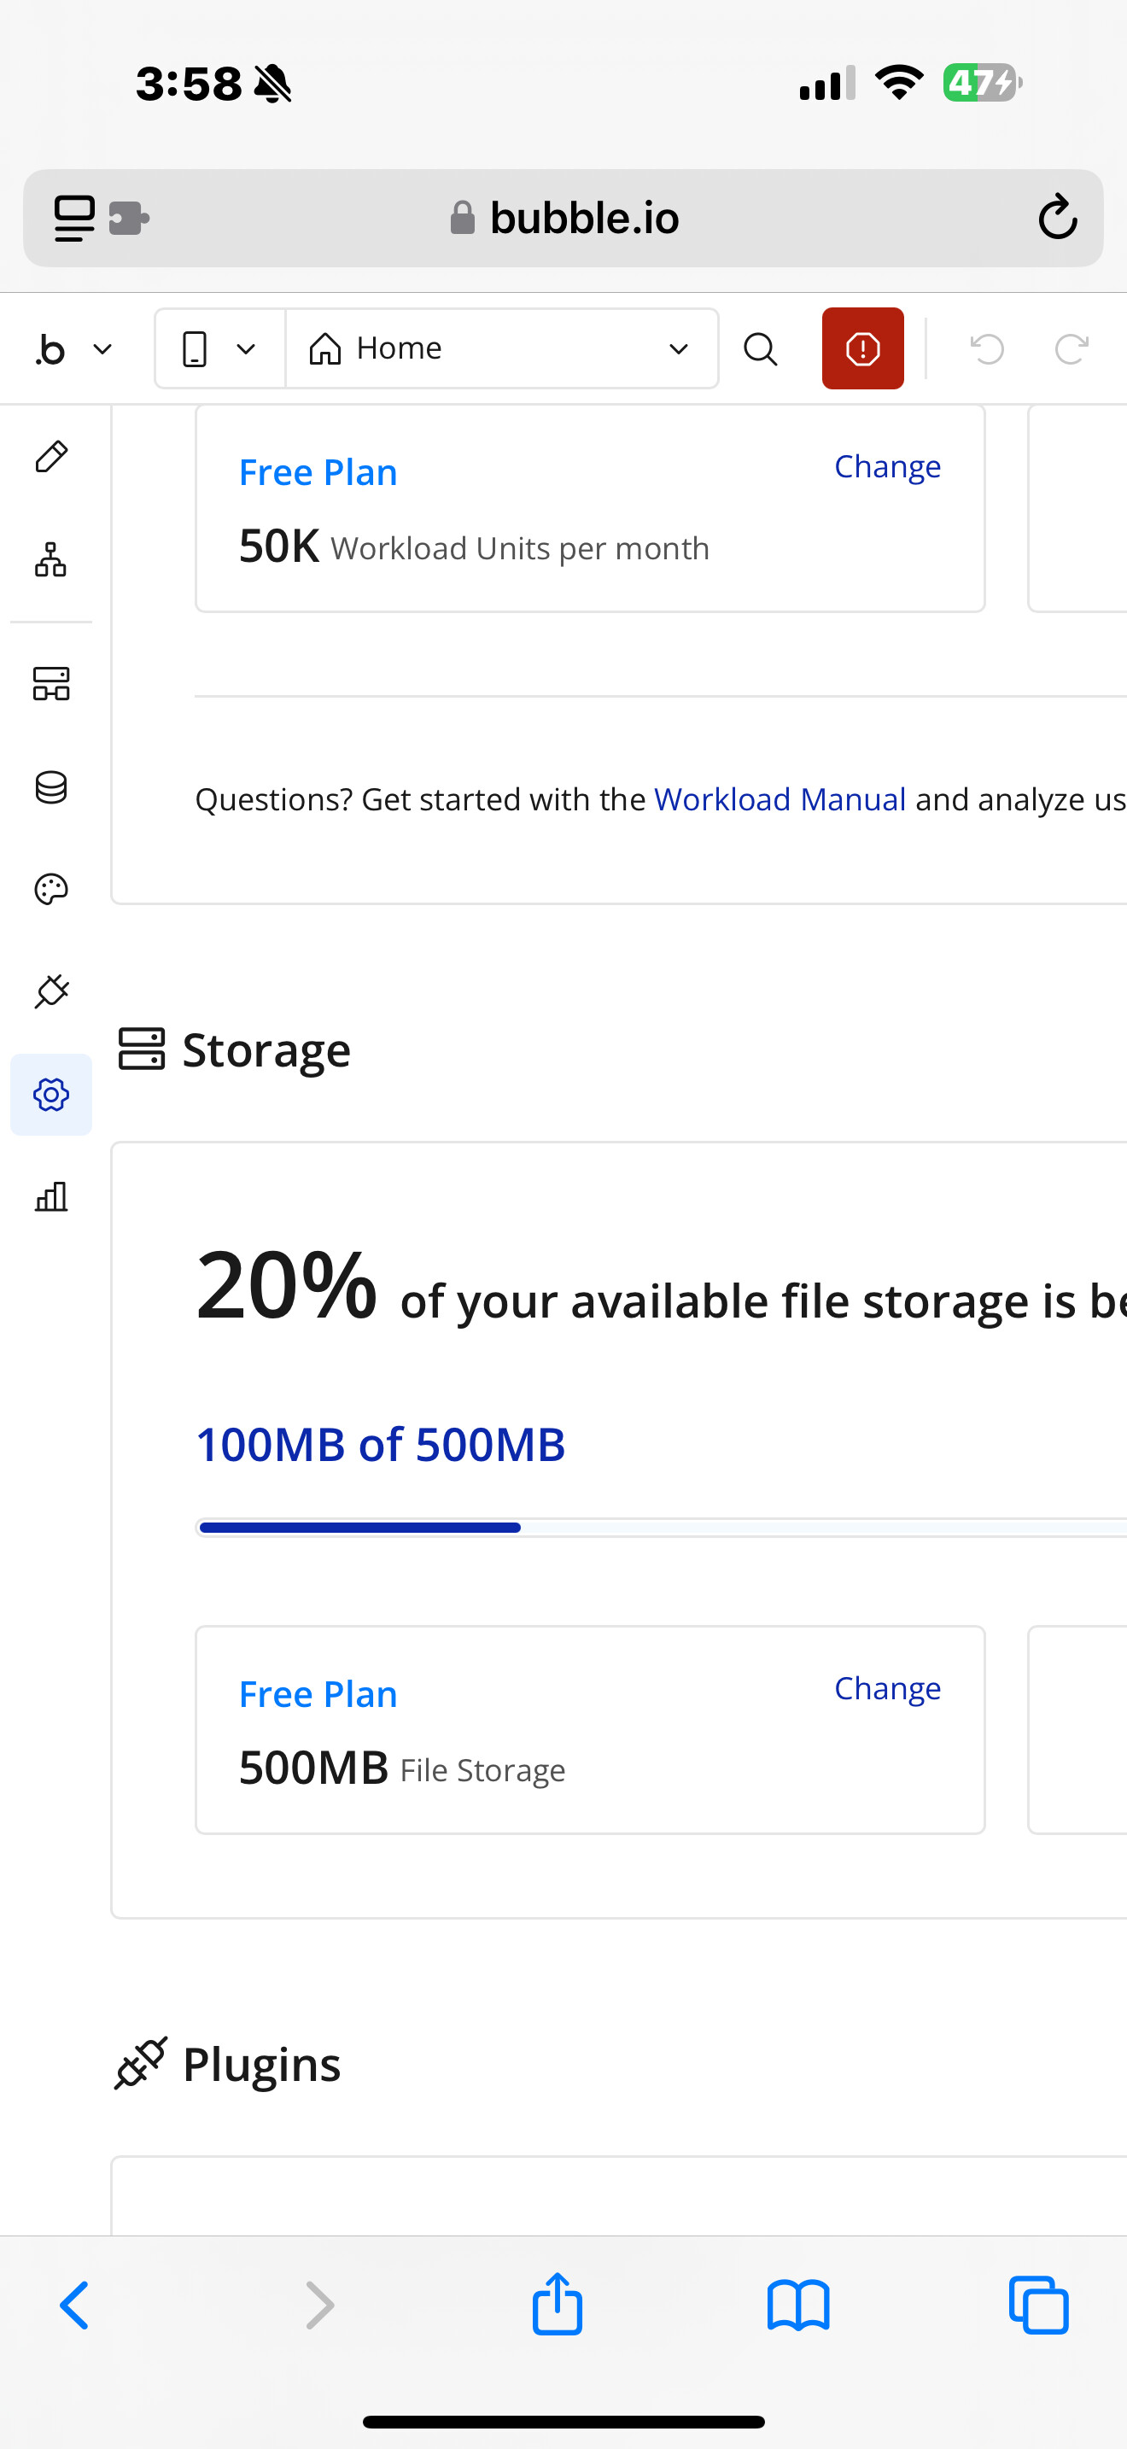Open the Design tab pencil icon

click(x=51, y=456)
